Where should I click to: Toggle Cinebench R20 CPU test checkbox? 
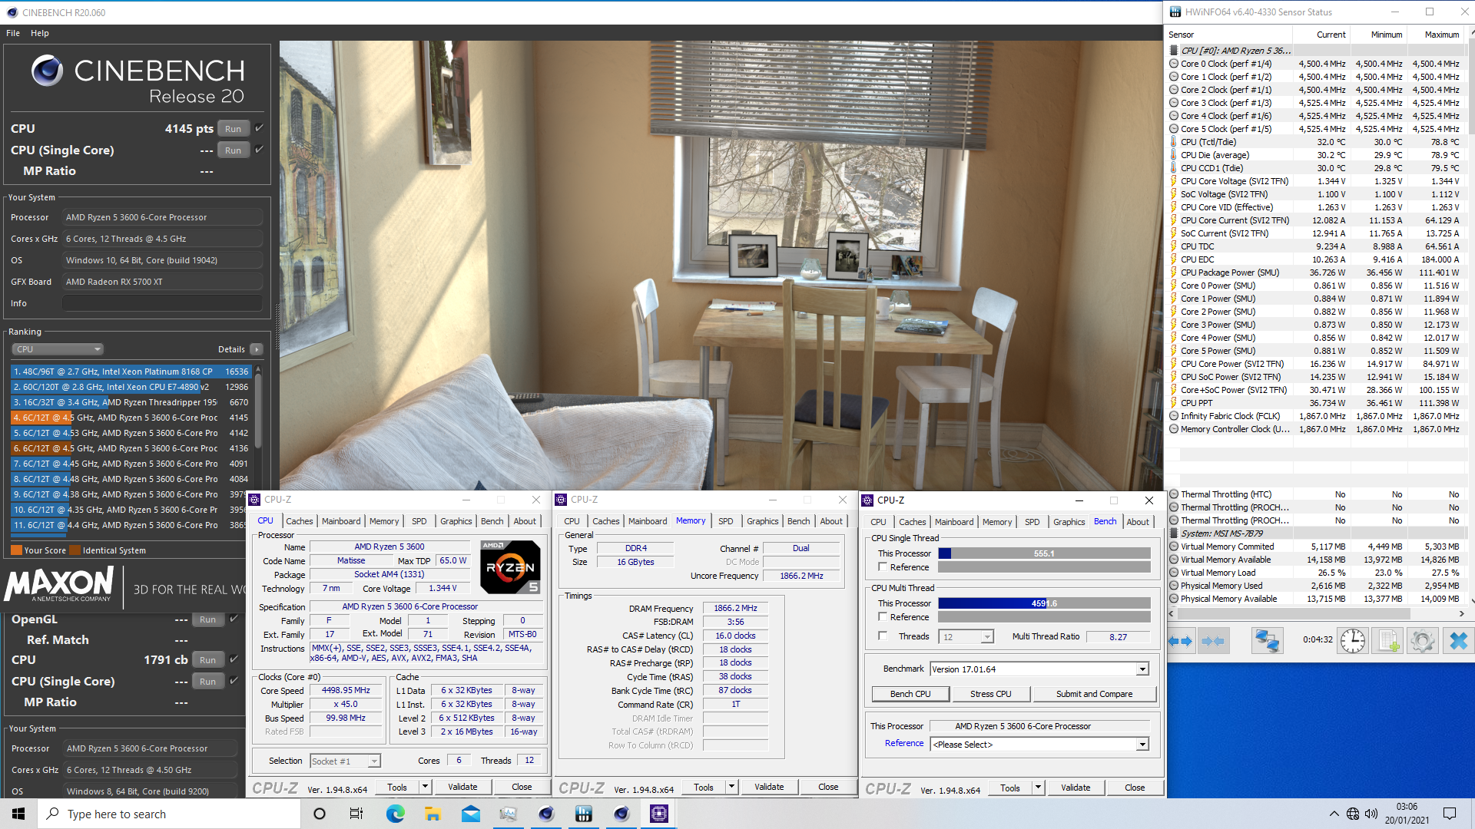[x=259, y=128]
